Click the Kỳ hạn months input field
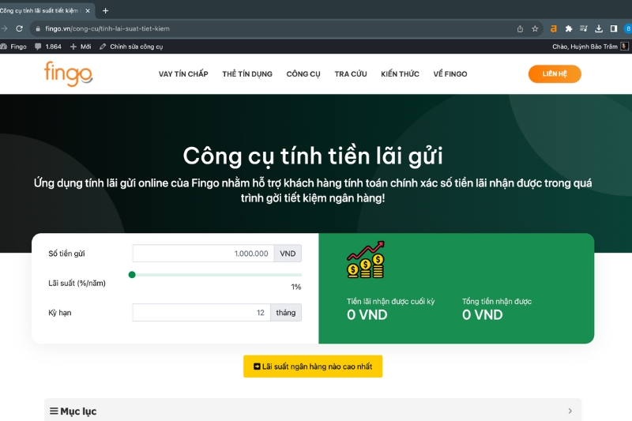The height and width of the screenshot is (421, 632). coord(201,313)
